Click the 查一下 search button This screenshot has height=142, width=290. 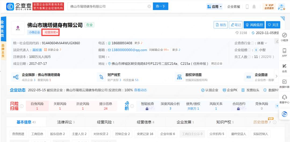tap(160, 6)
